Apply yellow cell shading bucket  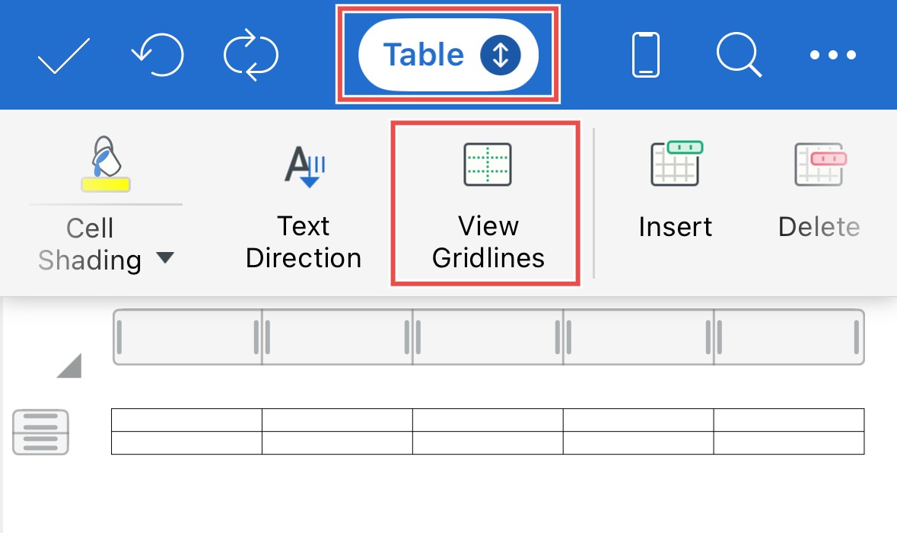click(106, 164)
